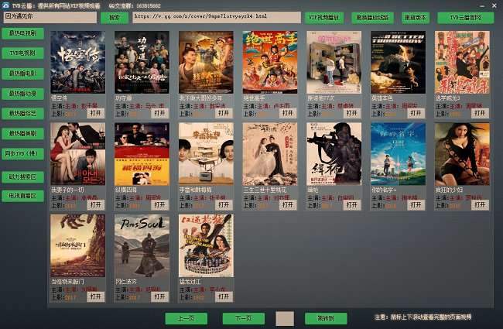Click 打开 under 疯狂的少妇
503x329 pixels.
[481, 205]
